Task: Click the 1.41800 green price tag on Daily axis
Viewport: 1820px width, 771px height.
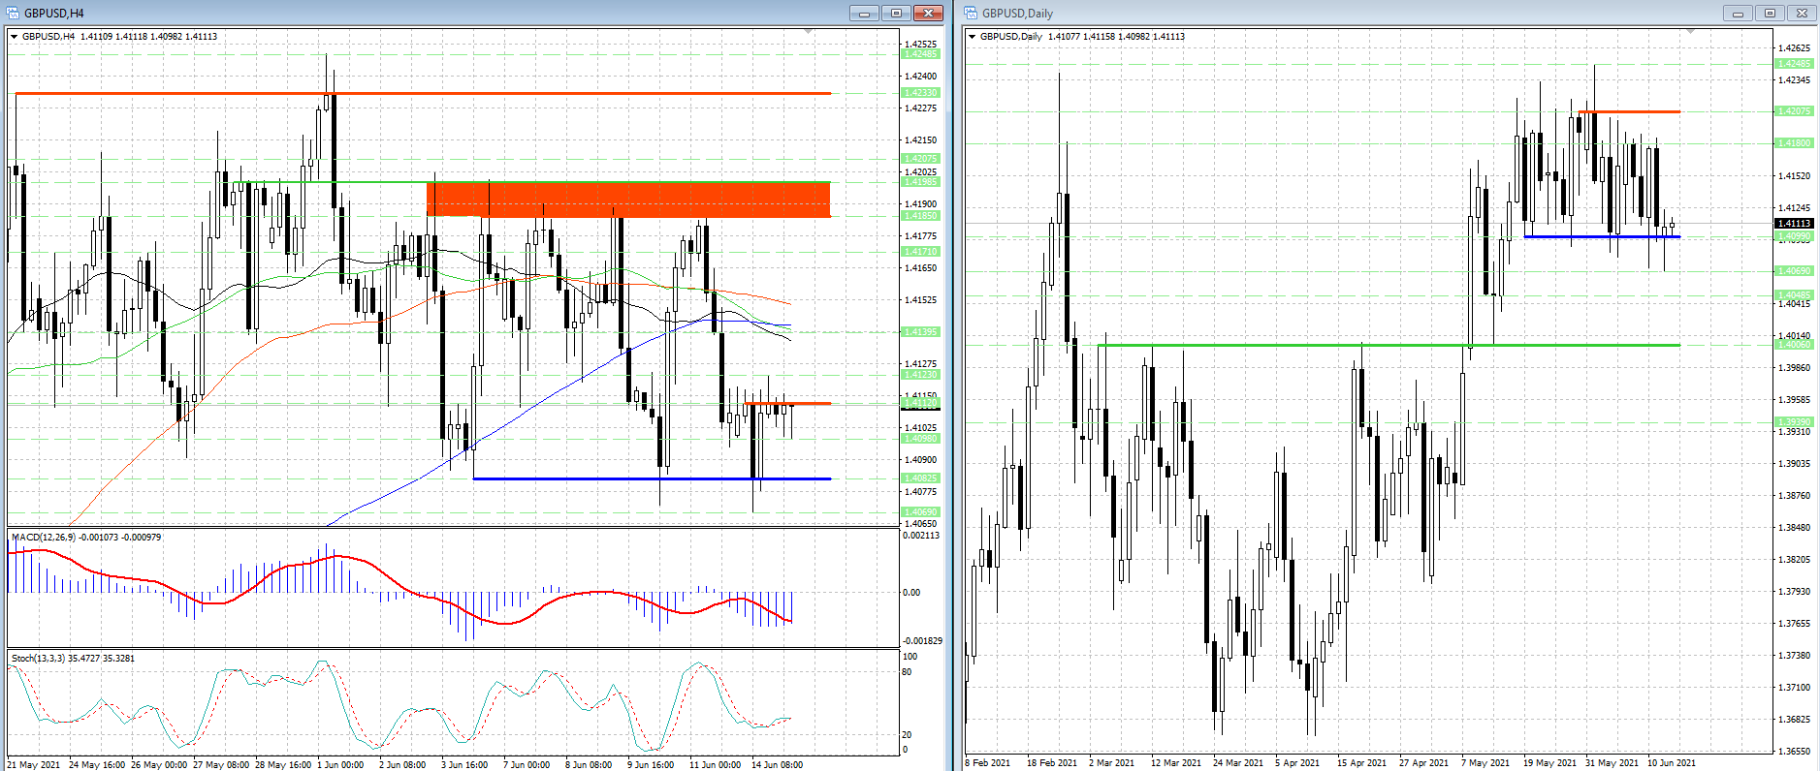Action: pyautogui.click(x=1794, y=143)
